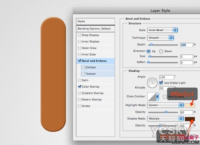Click the Depth slider handle

[151, 45]
